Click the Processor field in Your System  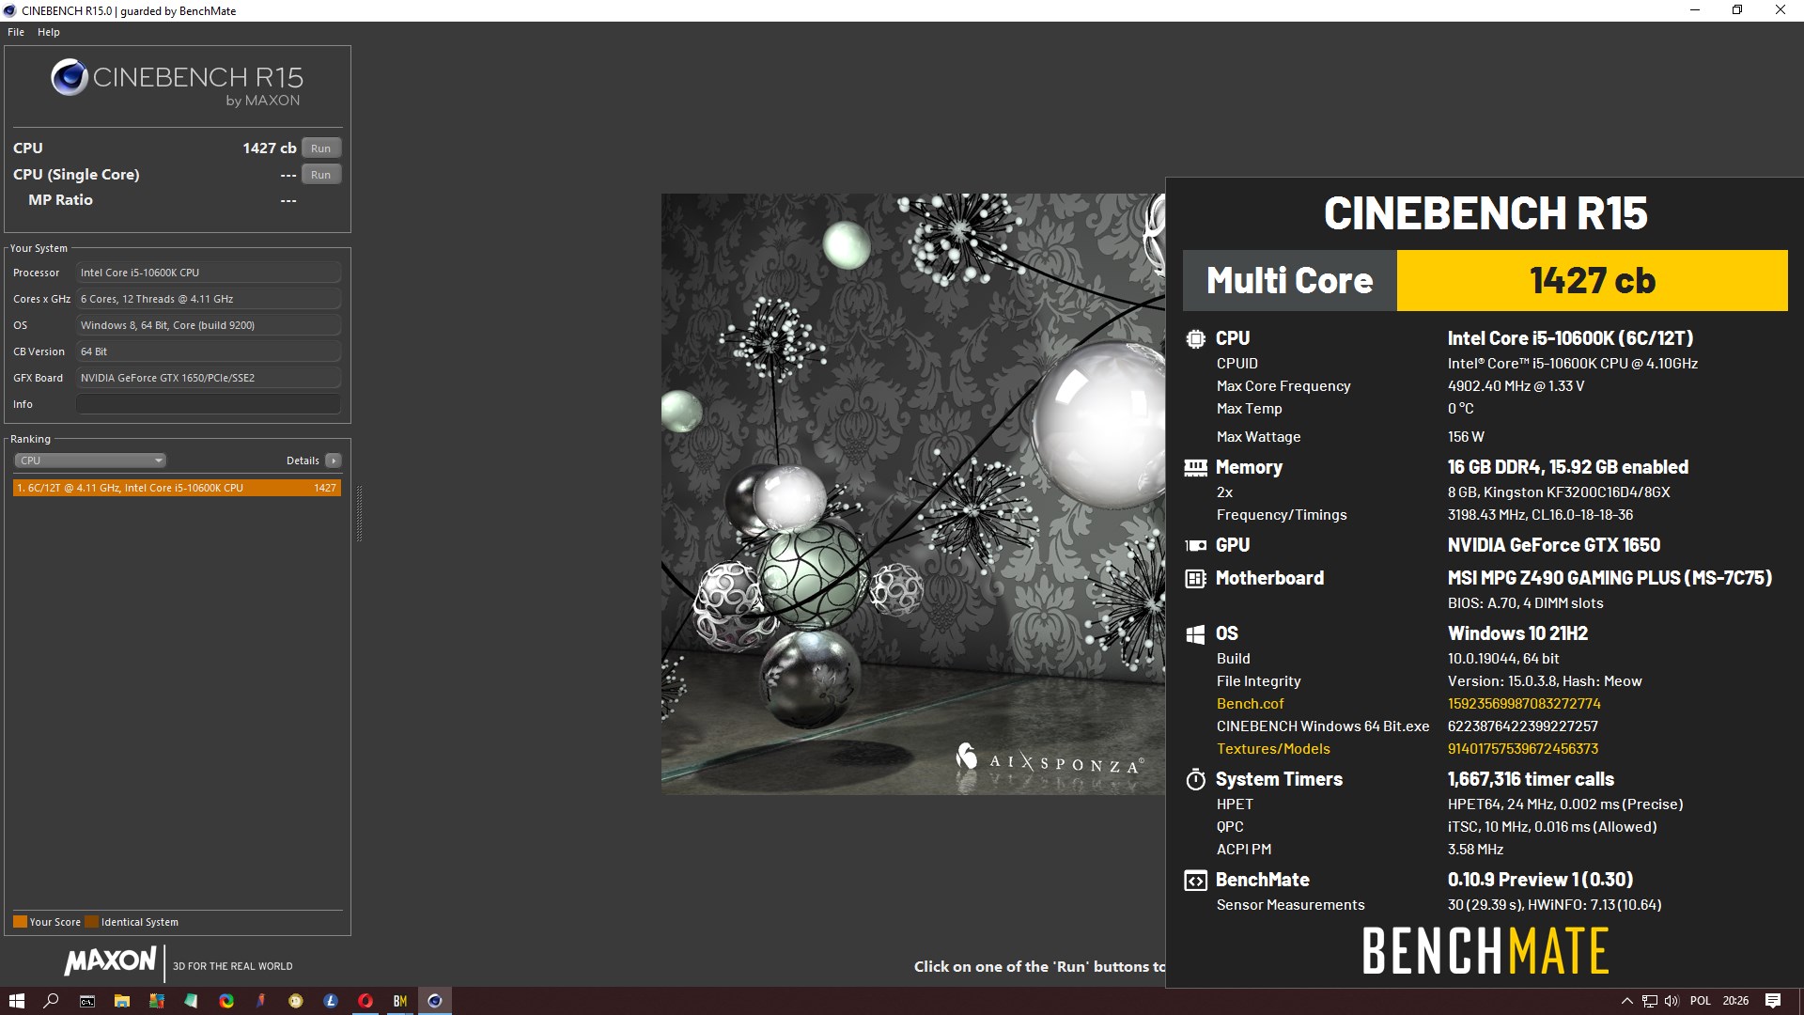(209, 273)
